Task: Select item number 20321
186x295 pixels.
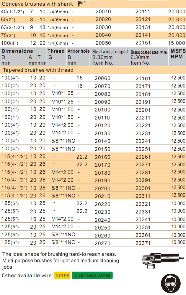Action: (143, 204)
